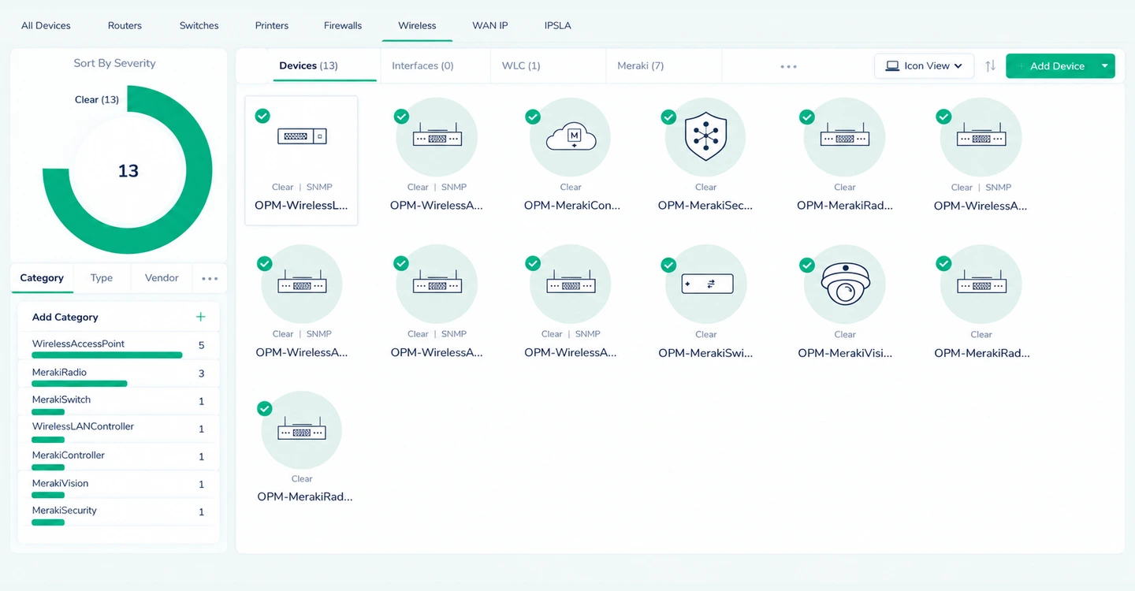Open the ellipsis after the Meraki tab
The width and height of the screenshot is (1135, 591).
click(788, 67)
